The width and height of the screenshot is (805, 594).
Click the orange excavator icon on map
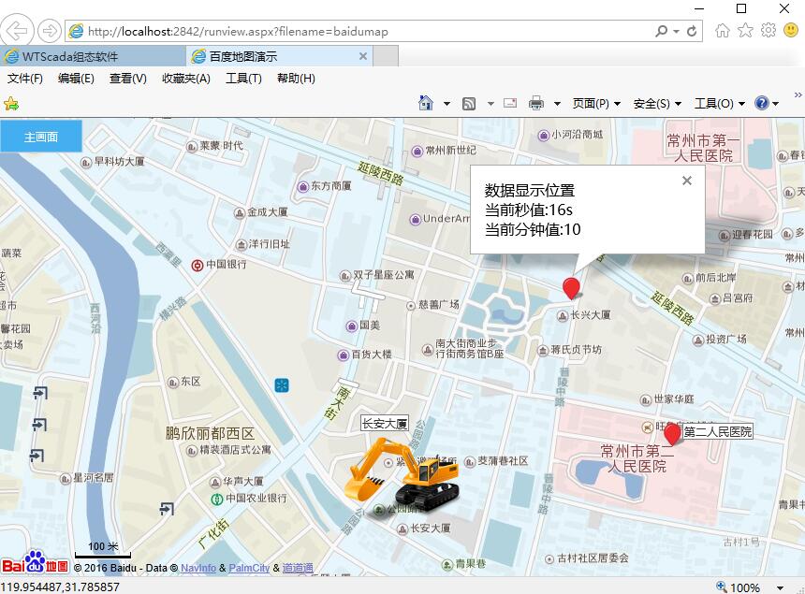402,474
